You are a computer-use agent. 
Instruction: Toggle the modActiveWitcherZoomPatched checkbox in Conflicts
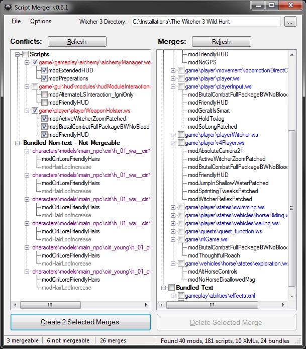(x=44, y=119)
